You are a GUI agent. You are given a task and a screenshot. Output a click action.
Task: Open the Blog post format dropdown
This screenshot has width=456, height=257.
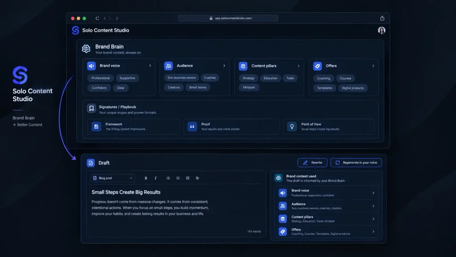(x=113, y=178)
